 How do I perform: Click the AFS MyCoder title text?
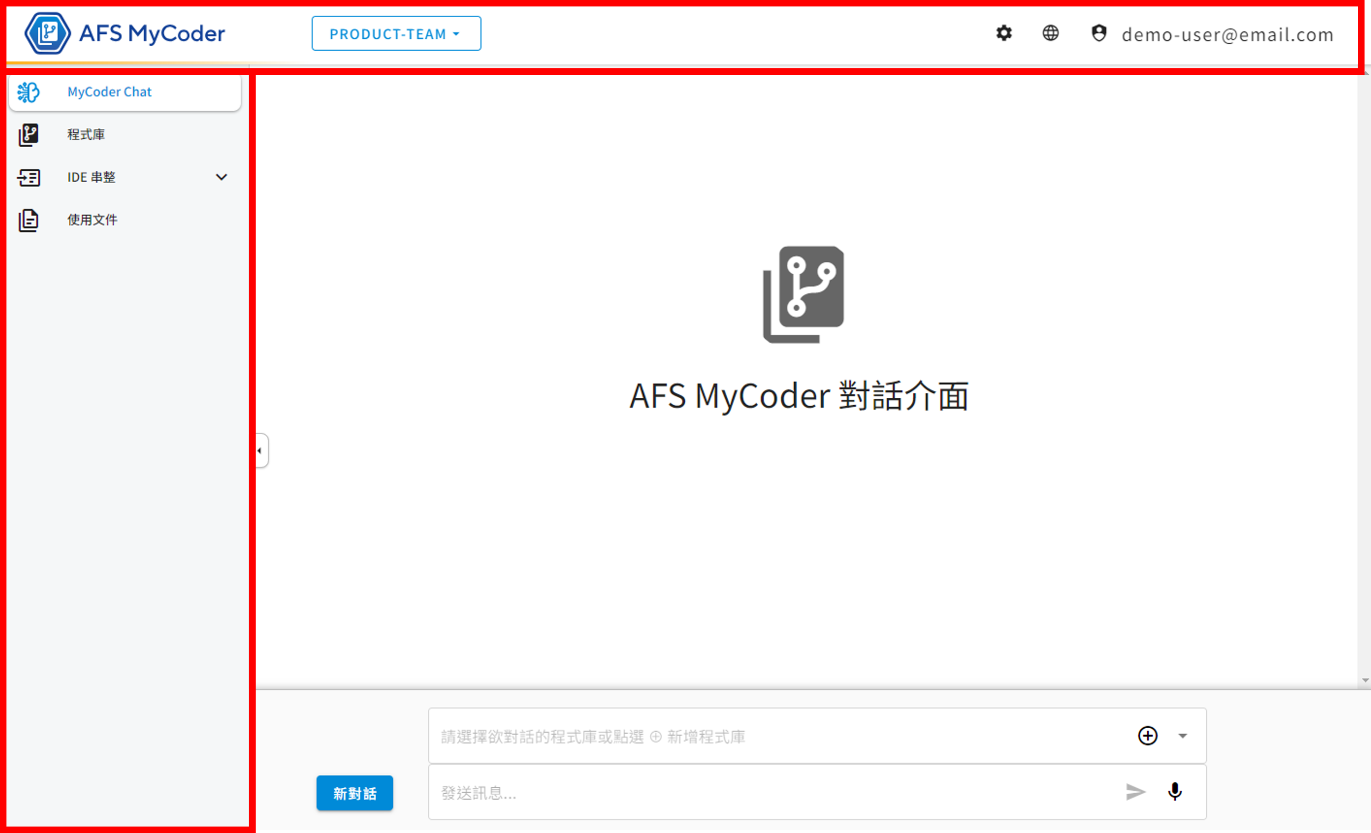coord(152,33)
